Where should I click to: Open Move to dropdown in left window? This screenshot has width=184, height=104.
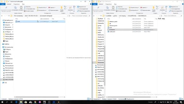42,8
